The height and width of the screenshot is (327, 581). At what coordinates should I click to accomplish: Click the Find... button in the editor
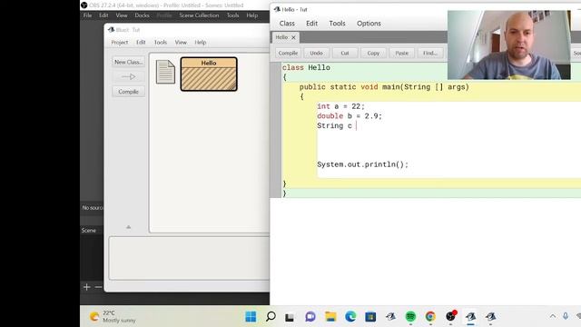430,53
